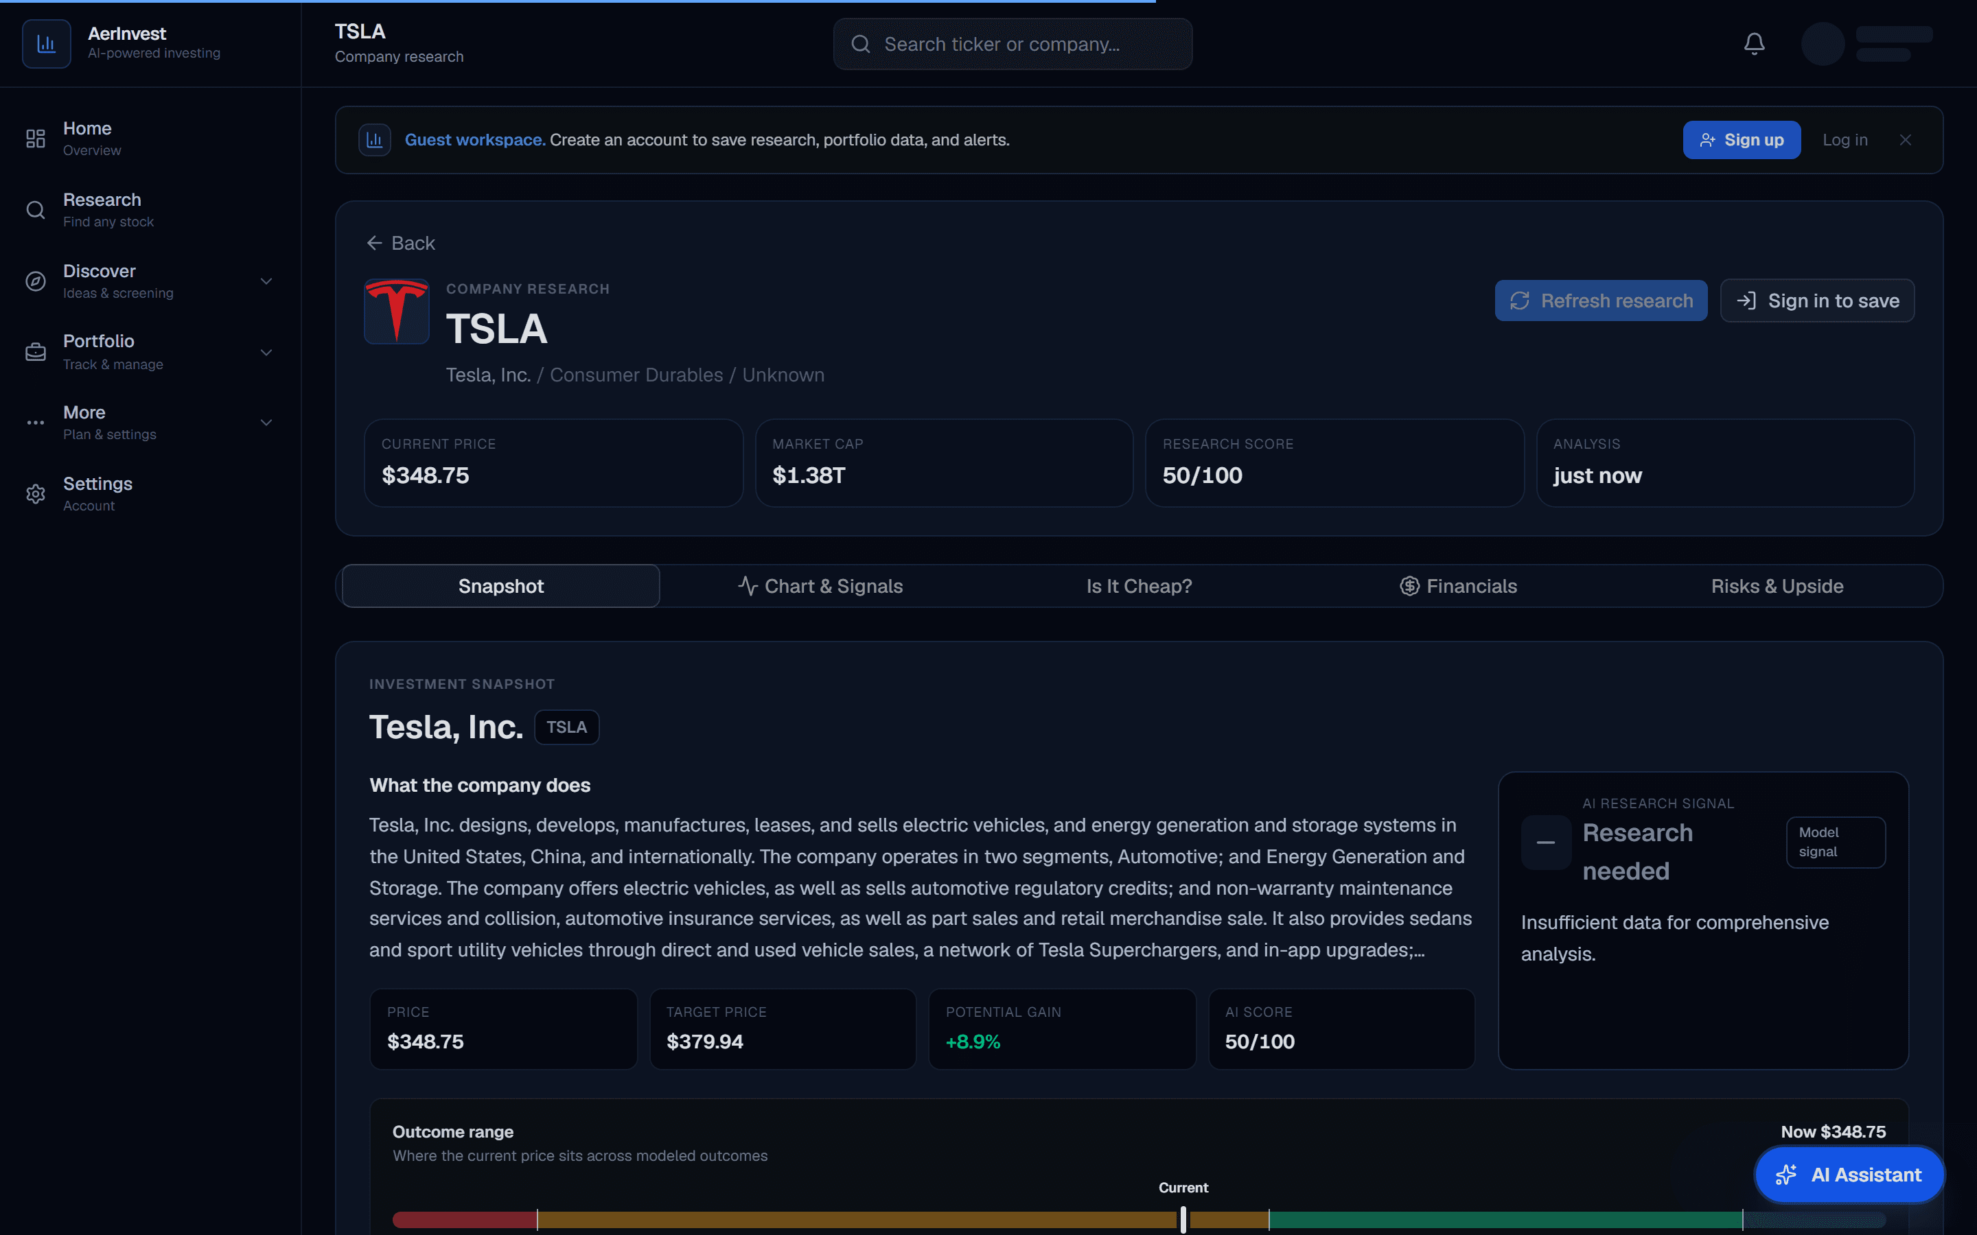
Task: Open Settings Account in sidebar
Action: (x=150, y=494)
